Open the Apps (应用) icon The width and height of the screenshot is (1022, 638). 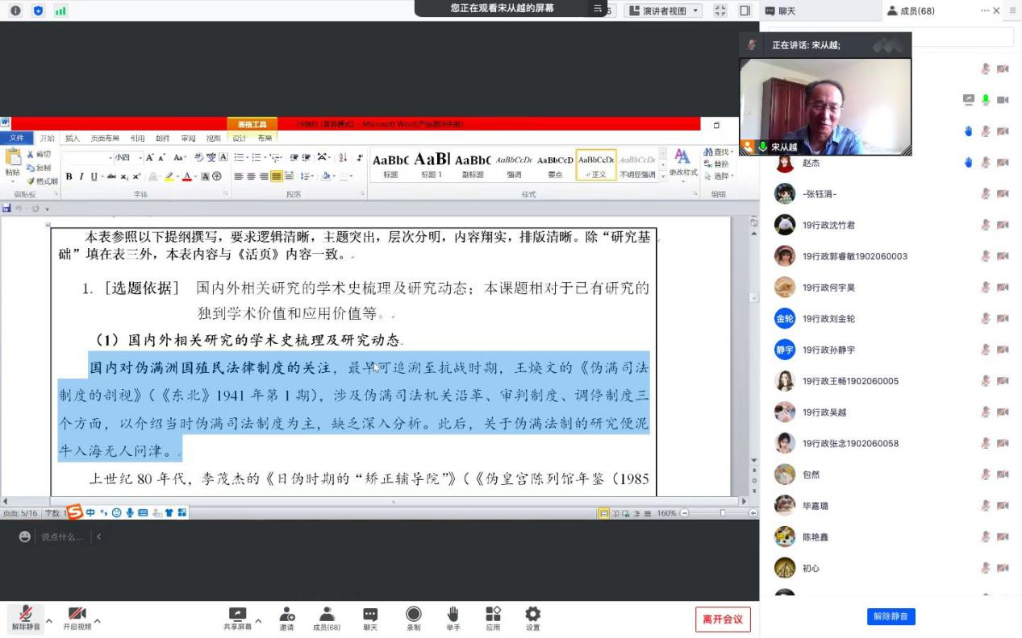click(x=493, y=616)
